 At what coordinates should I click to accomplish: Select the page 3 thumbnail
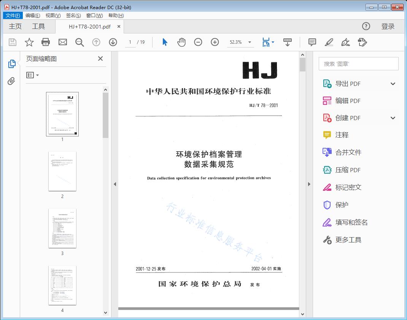(x=62, y=228)
